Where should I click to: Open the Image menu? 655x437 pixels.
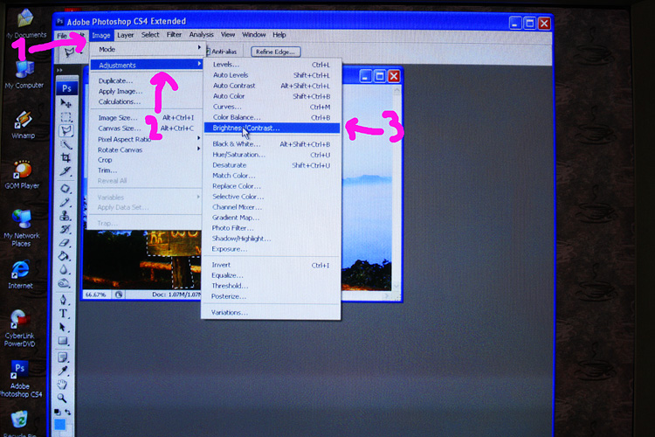pyautogui.click(x=101, y=36)
